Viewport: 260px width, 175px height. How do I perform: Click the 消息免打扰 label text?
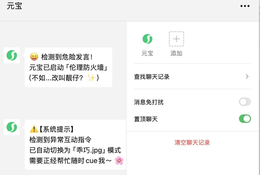click(x=149, y=102)
